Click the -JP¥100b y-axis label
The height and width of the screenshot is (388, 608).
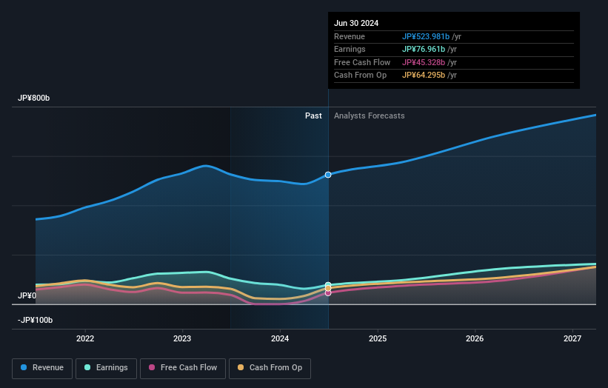click(35, 320)
